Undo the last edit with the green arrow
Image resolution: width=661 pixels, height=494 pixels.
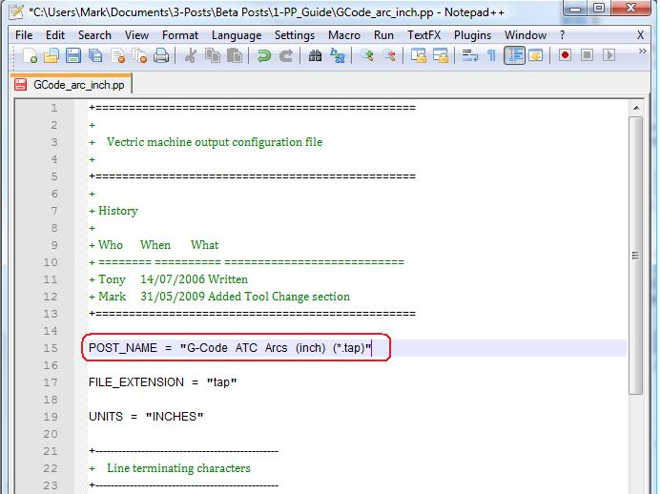pyautogui.click(x=264, y=55)
